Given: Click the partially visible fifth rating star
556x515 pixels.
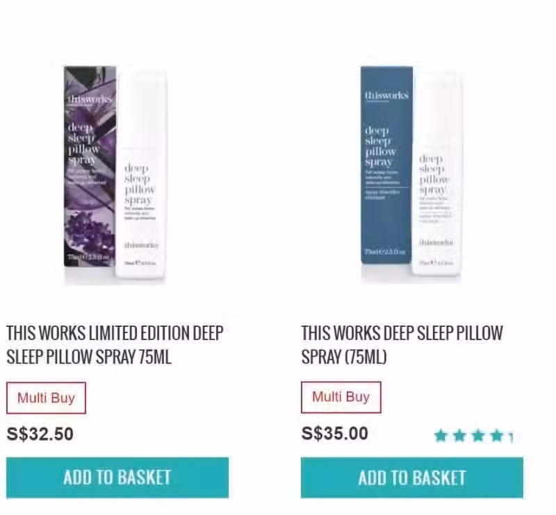Looking at the screenshot, I should [511, 437].
